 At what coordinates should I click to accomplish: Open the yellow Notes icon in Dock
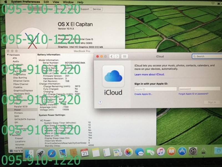96,153
